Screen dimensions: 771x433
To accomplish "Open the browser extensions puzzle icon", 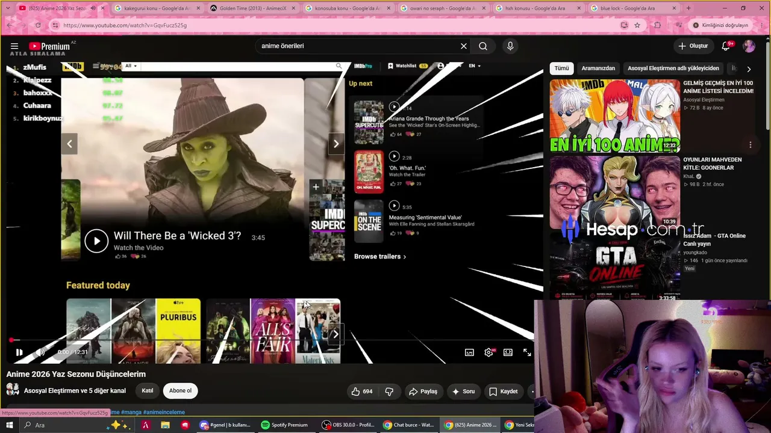I will (657, 25).
